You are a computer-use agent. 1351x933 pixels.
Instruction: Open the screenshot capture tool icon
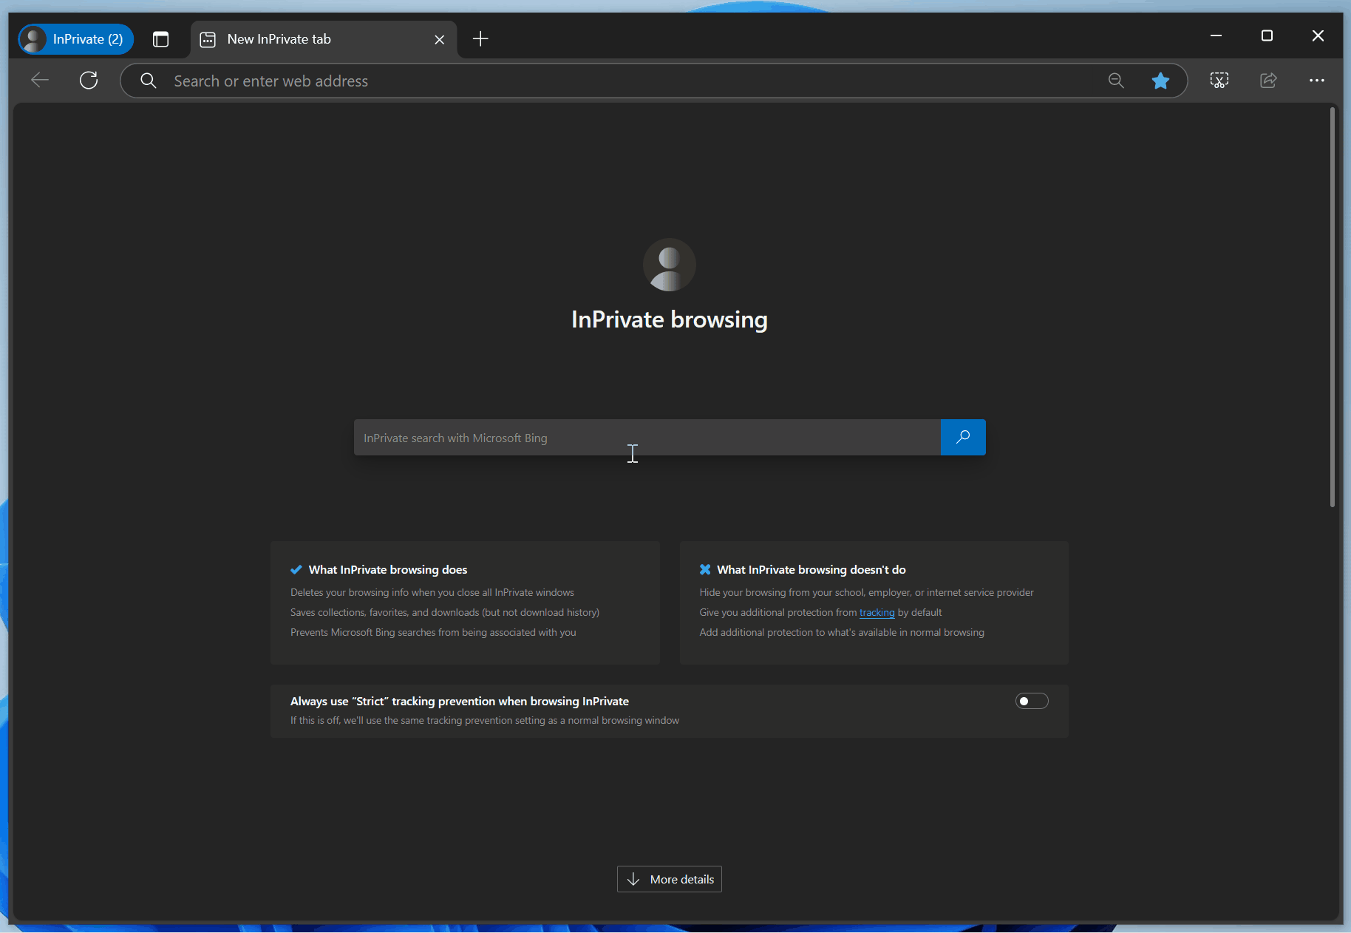pyautogui.click(x=1219, y=81)
